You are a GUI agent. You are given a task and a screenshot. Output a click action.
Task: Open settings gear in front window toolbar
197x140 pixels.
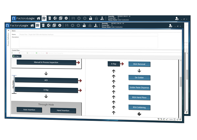(x=60, y=26)
